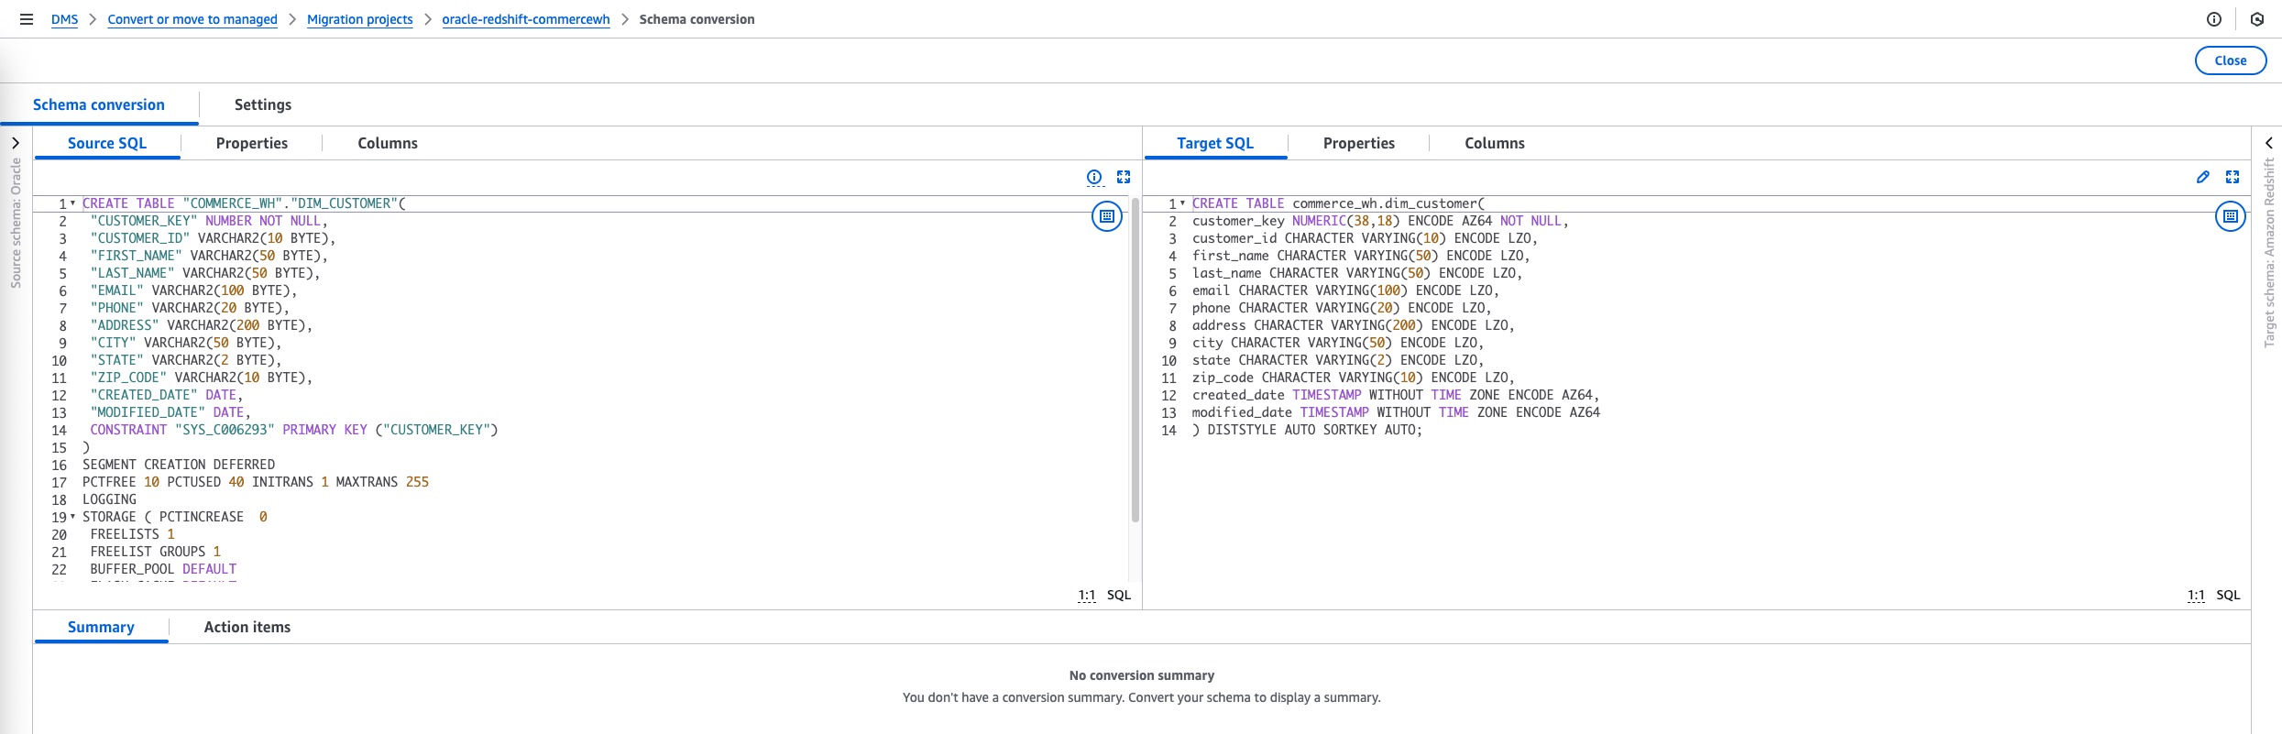Open the Action items tab
Viewport: 2282px width, 734px height.
247,627
